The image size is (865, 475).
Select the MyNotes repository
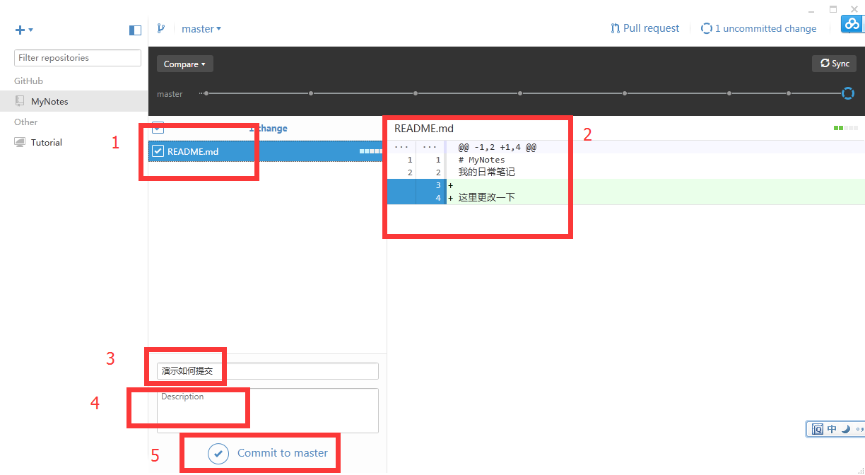74,102
